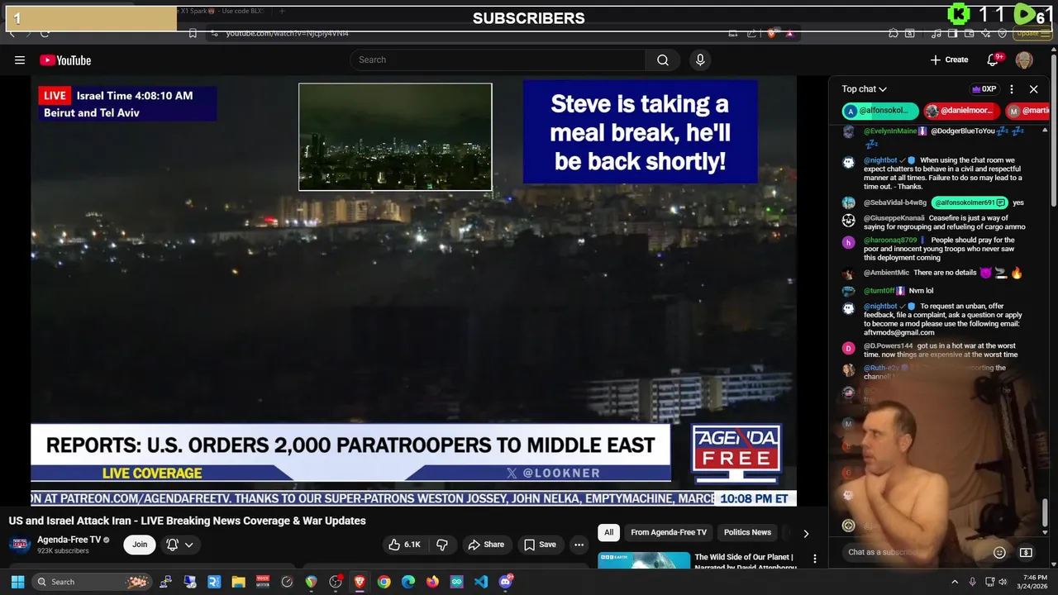The image size is (1058, 595).
Task: Open YouTube notifications bell
Action: point(994,59)
